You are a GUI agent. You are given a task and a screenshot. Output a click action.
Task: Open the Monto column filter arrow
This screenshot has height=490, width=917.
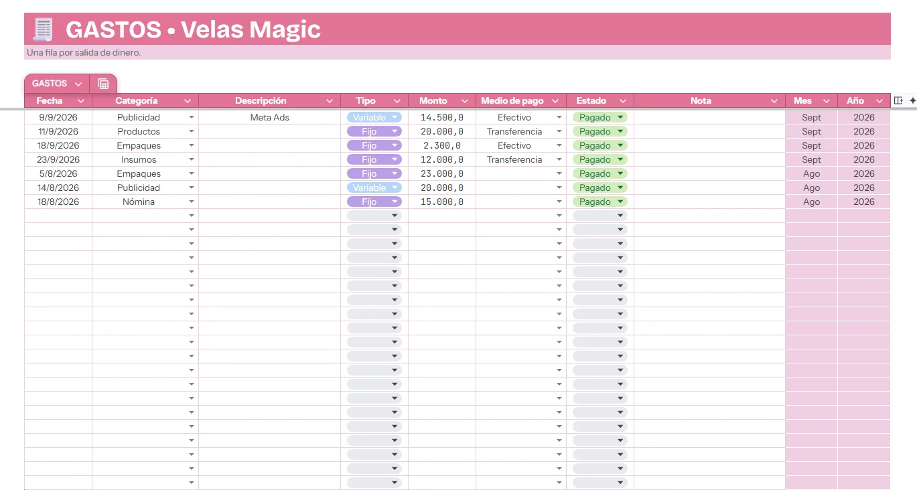coord(465,101)
